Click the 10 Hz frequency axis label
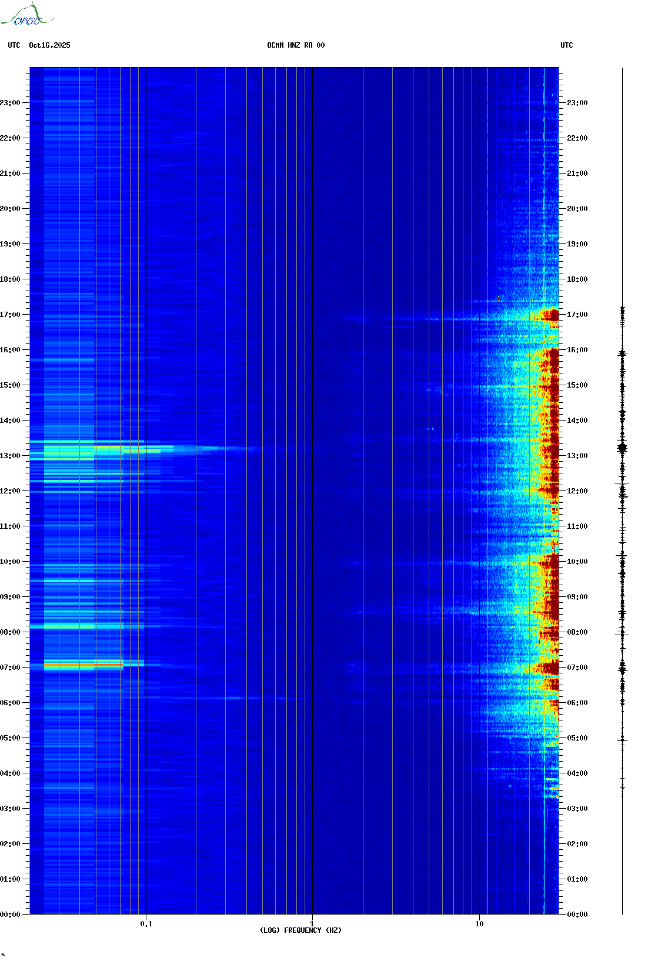Viewport: 648px width, 961px height. (479, 924)
